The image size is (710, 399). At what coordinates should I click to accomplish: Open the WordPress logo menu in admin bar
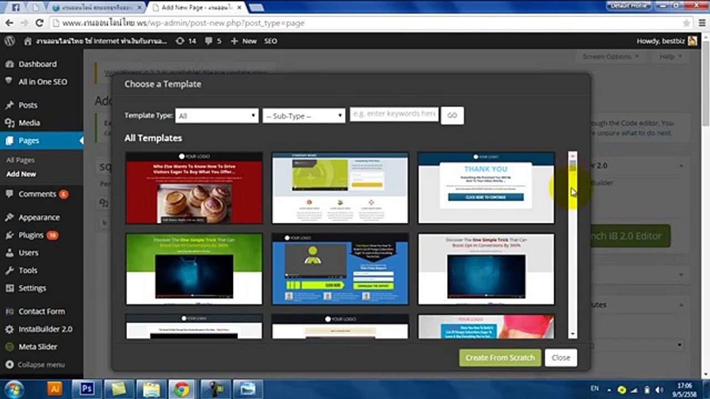9,41
